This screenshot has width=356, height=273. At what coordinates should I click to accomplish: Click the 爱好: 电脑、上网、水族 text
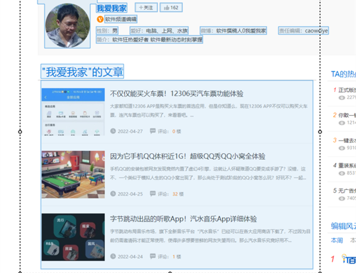(x=159, y=30)
